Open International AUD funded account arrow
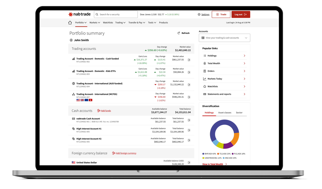322x189 pixels. [x=189, y=85]
